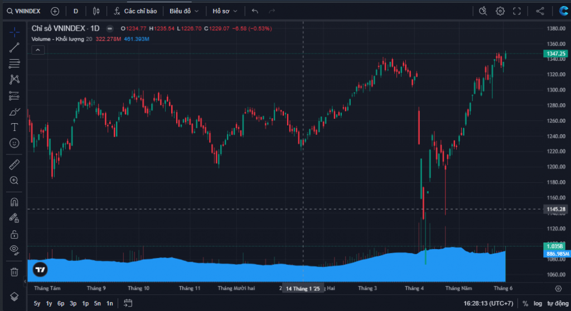The image size is (571, 311).
Task: Click the 1347.25 current price label
Action: tap(555, 54)
